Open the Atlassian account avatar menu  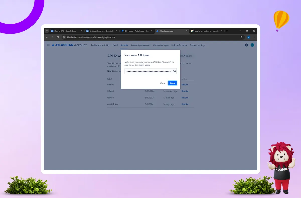click(x=252, y=45)
